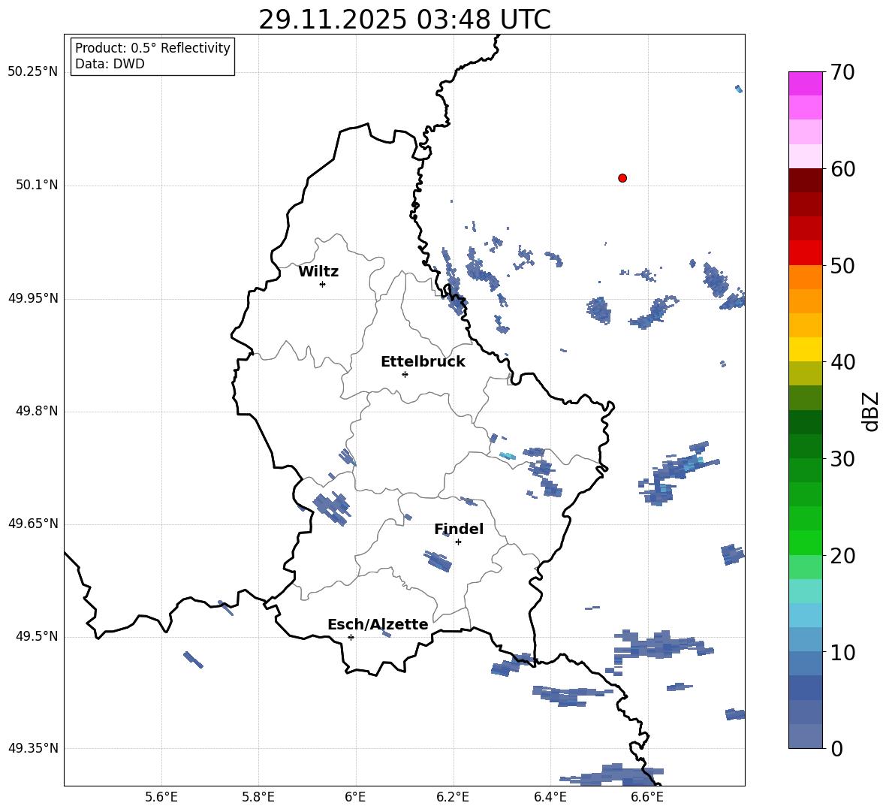This screenshot has height=812, width=889.
Task: Click the Ettelbruck station cross marker
Action: coord(405,374)
